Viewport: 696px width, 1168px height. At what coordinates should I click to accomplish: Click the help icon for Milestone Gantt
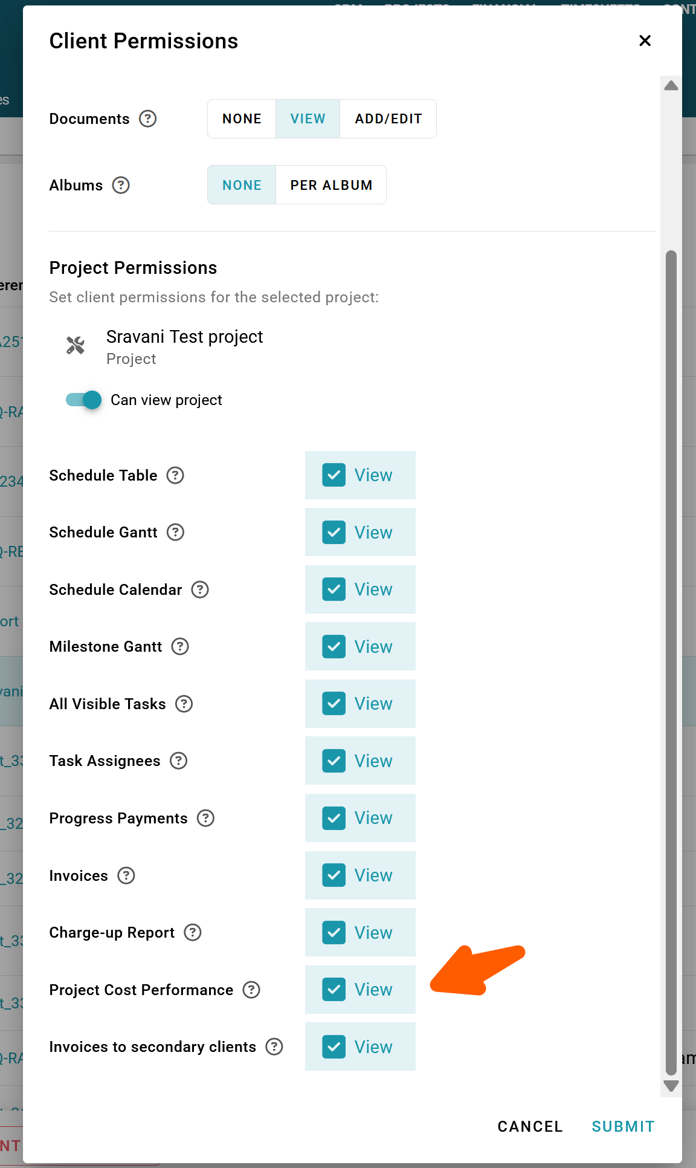[x=180, y=646]
